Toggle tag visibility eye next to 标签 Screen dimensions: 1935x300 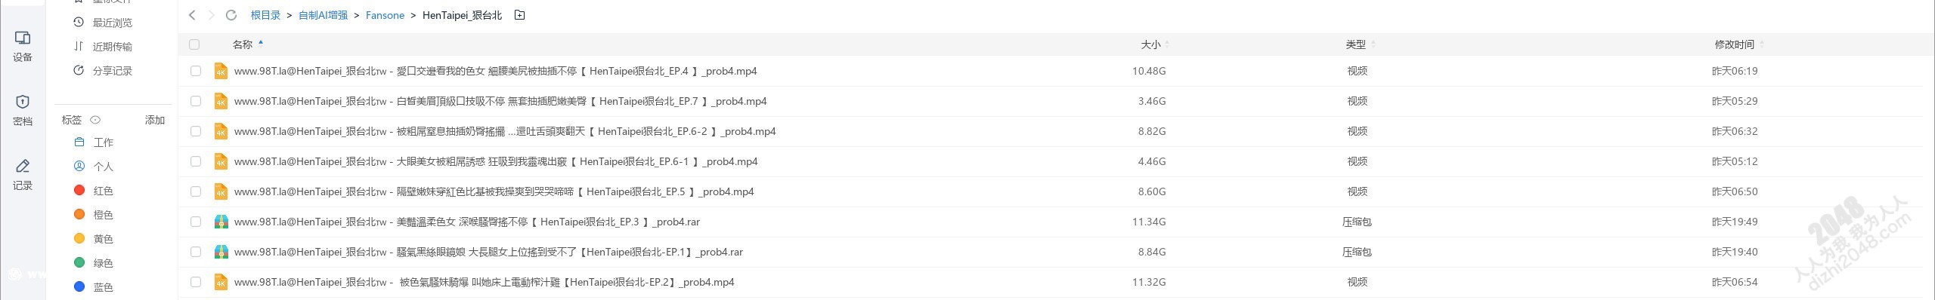(x=95, y=120)
